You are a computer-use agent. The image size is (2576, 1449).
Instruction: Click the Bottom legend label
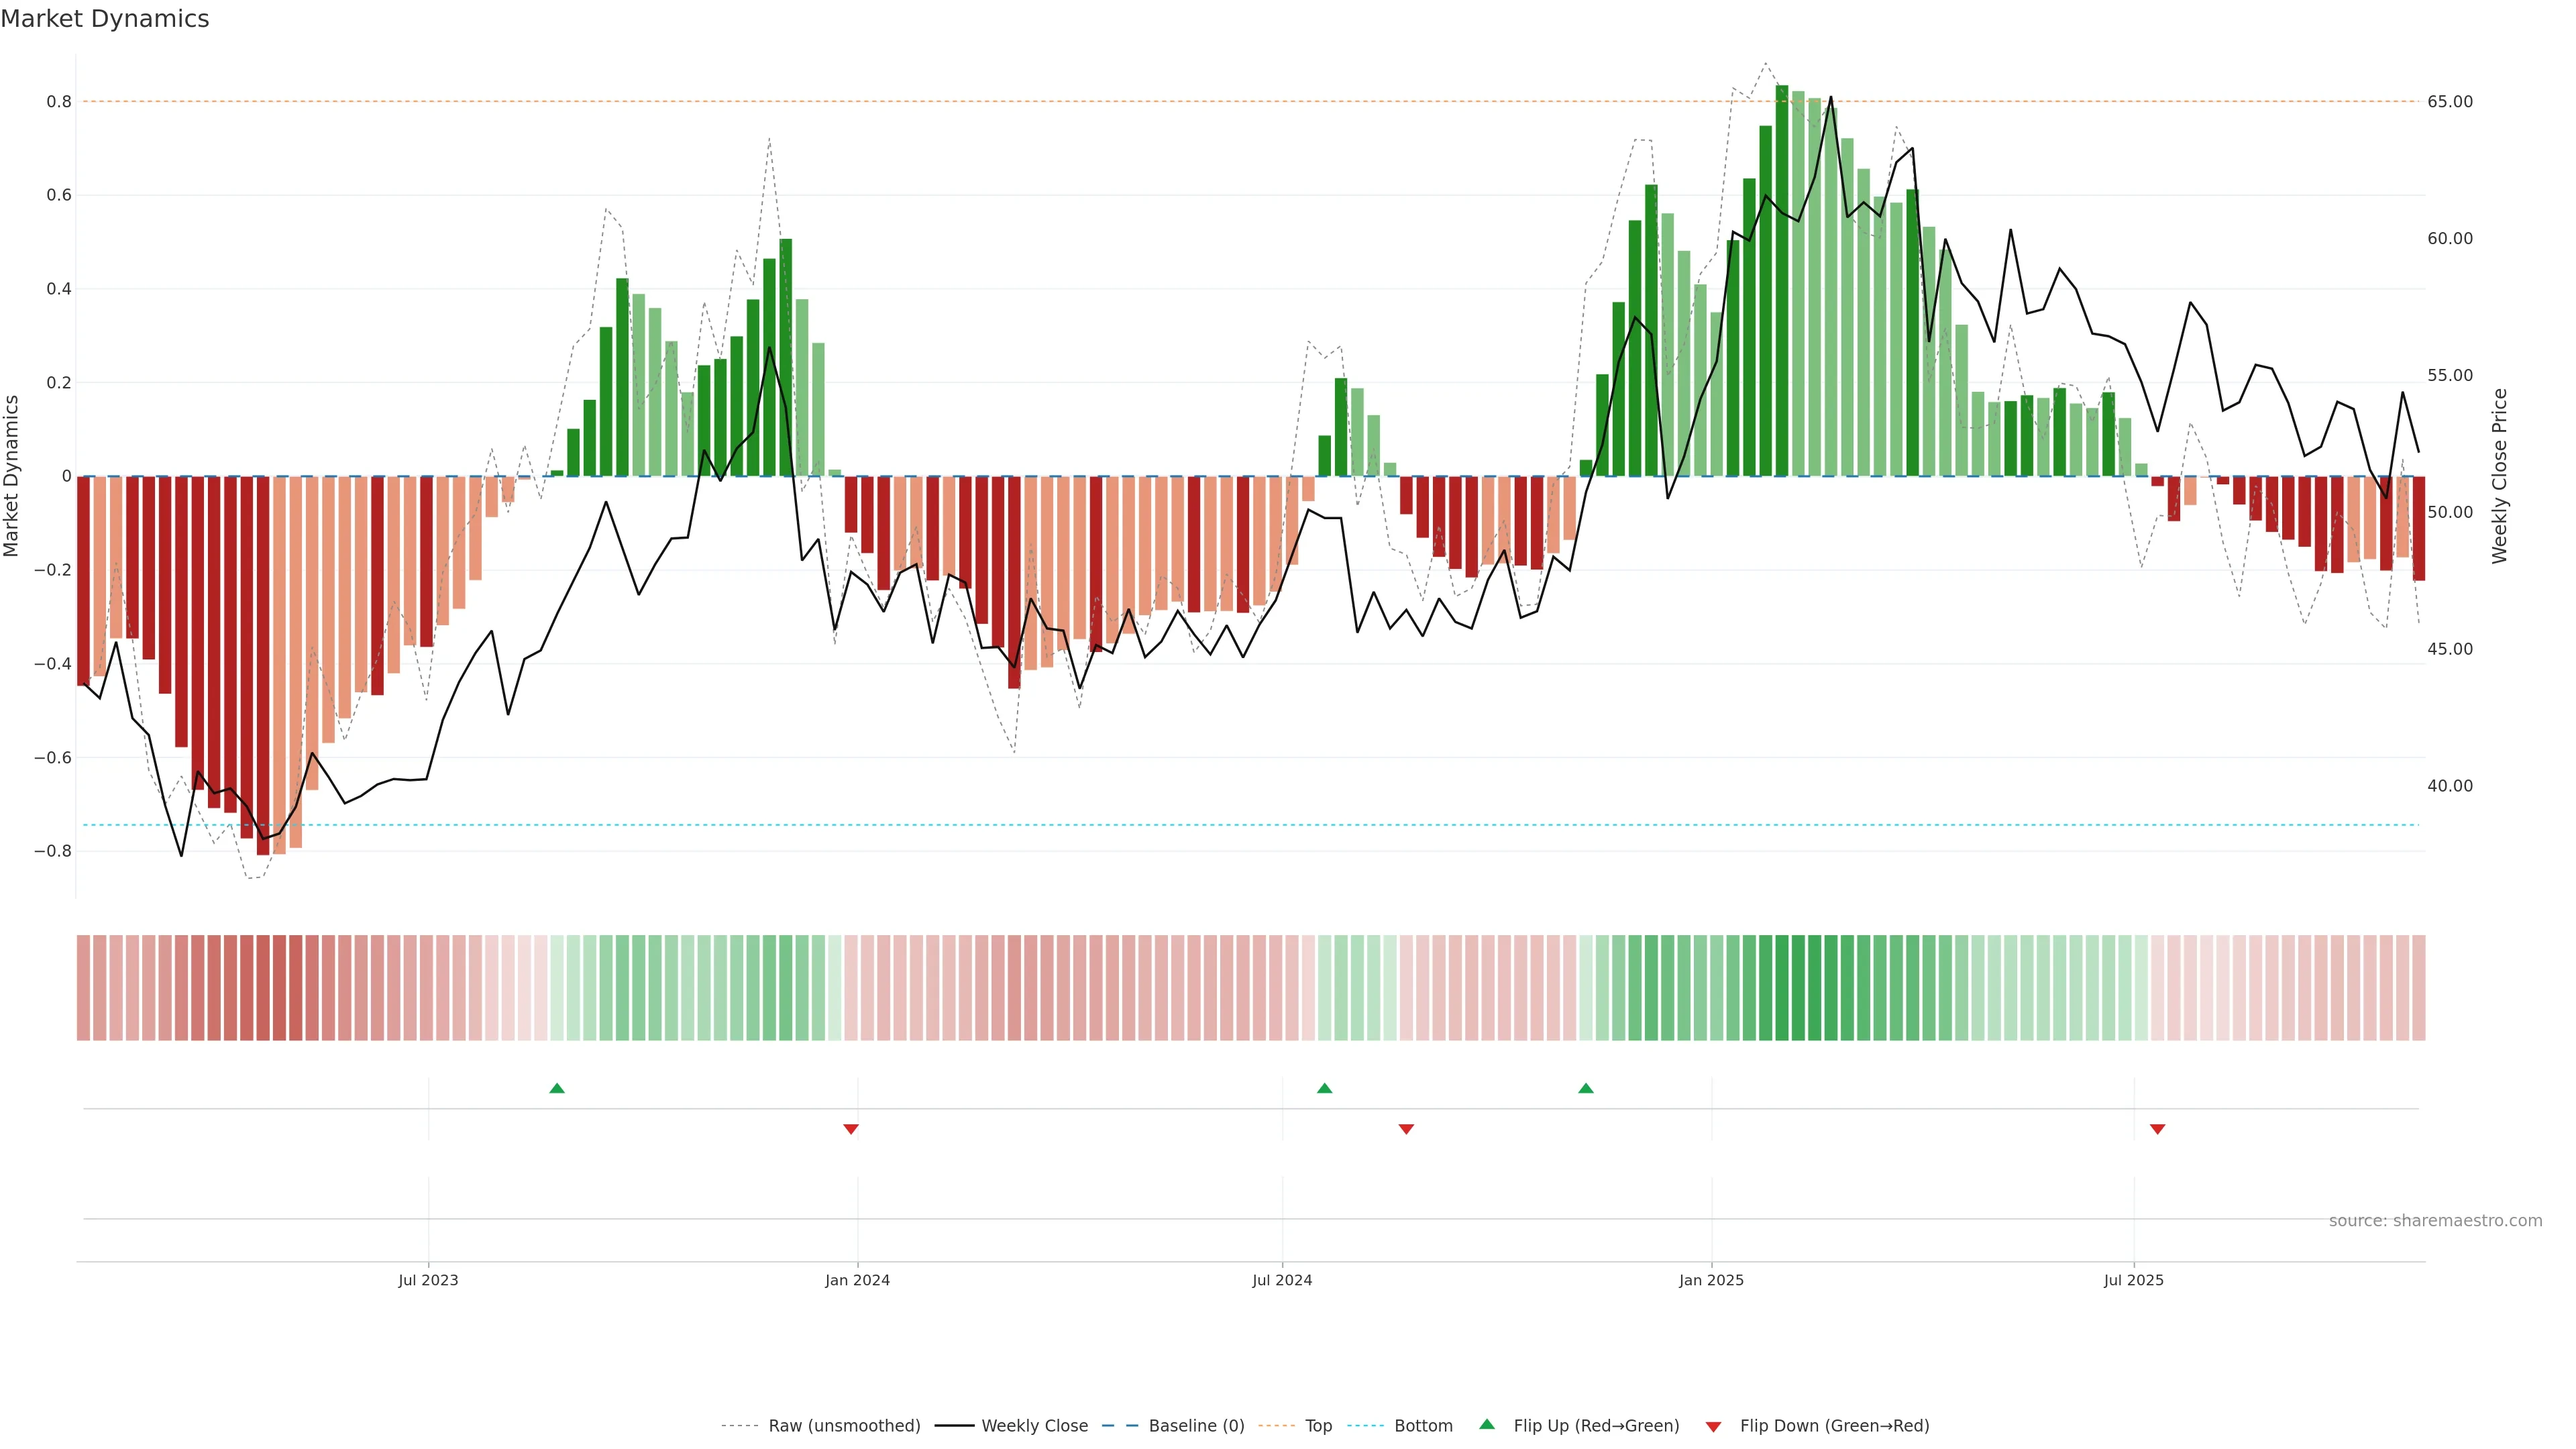(x=1423, y=1426)
